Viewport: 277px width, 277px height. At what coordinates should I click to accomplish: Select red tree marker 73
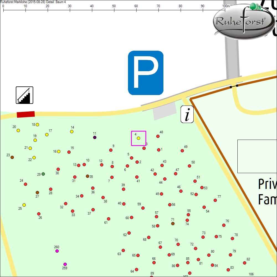pos(203,237)
